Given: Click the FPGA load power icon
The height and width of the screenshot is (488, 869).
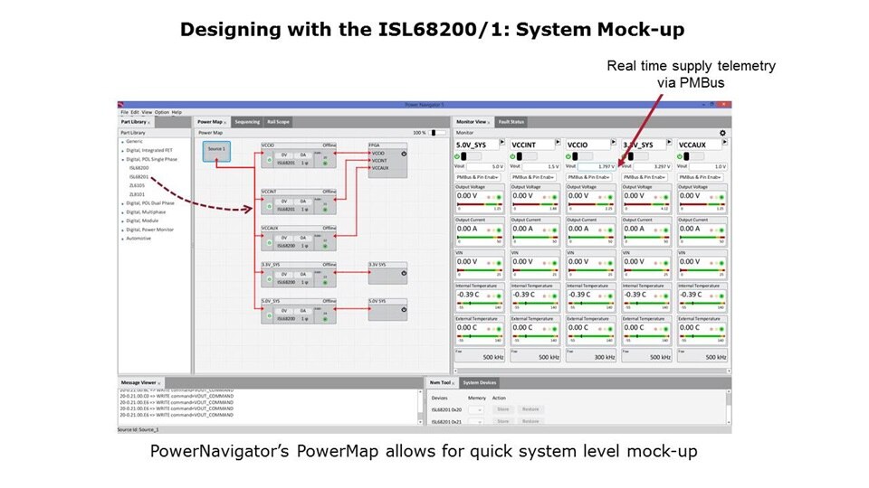Looking at the screenshot, I should 404,154.
